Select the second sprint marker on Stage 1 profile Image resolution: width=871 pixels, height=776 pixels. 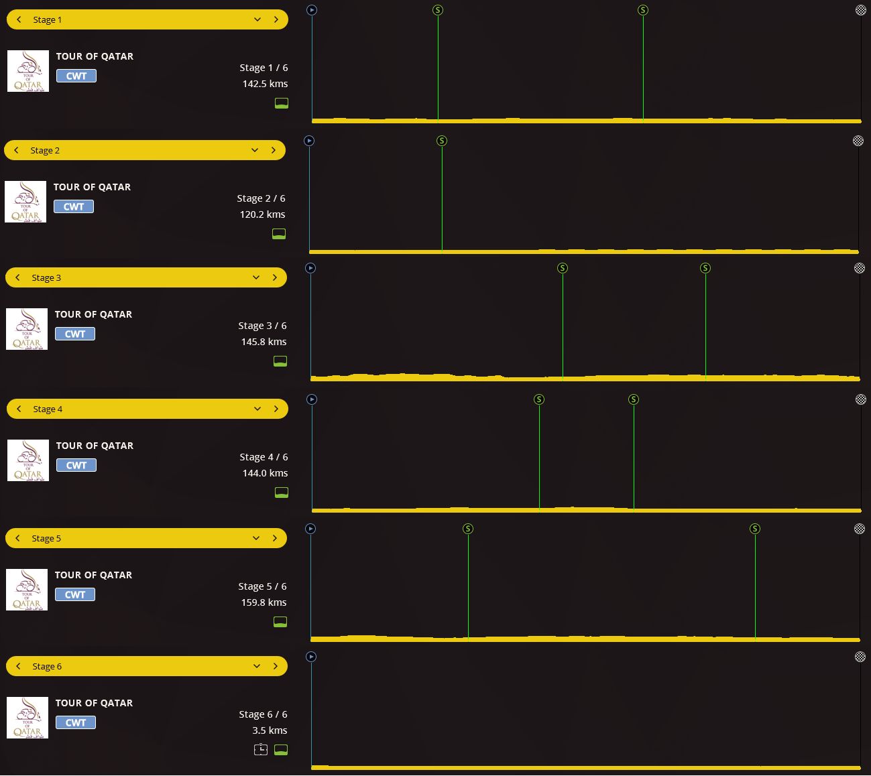643,10
